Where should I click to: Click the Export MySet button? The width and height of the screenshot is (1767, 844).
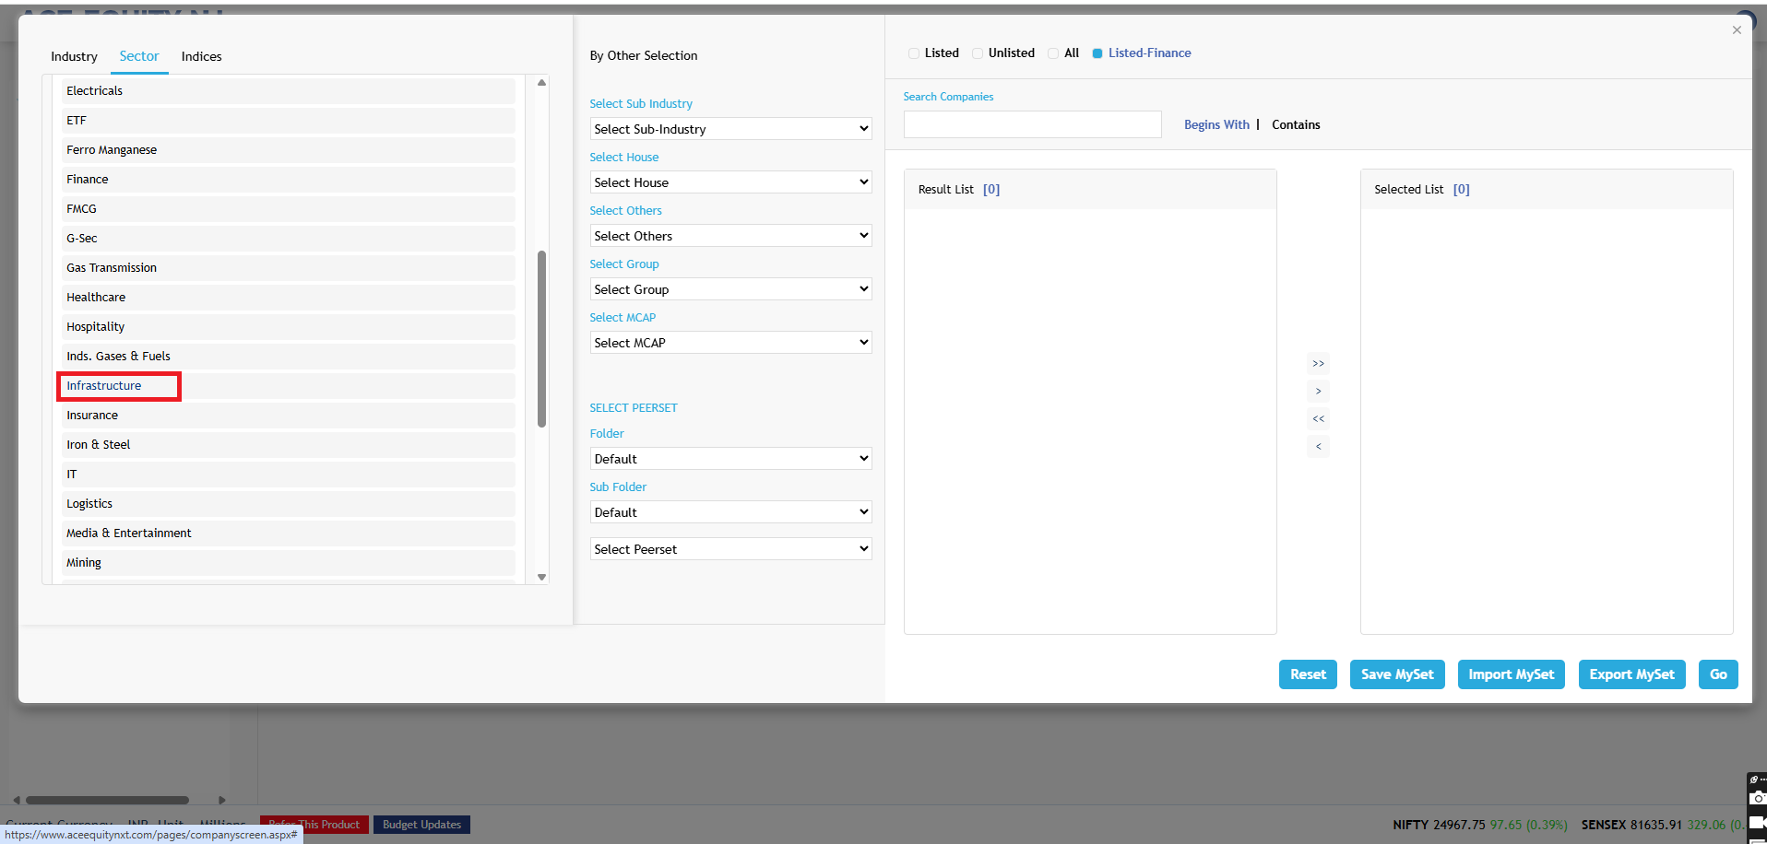[1631, 674]
